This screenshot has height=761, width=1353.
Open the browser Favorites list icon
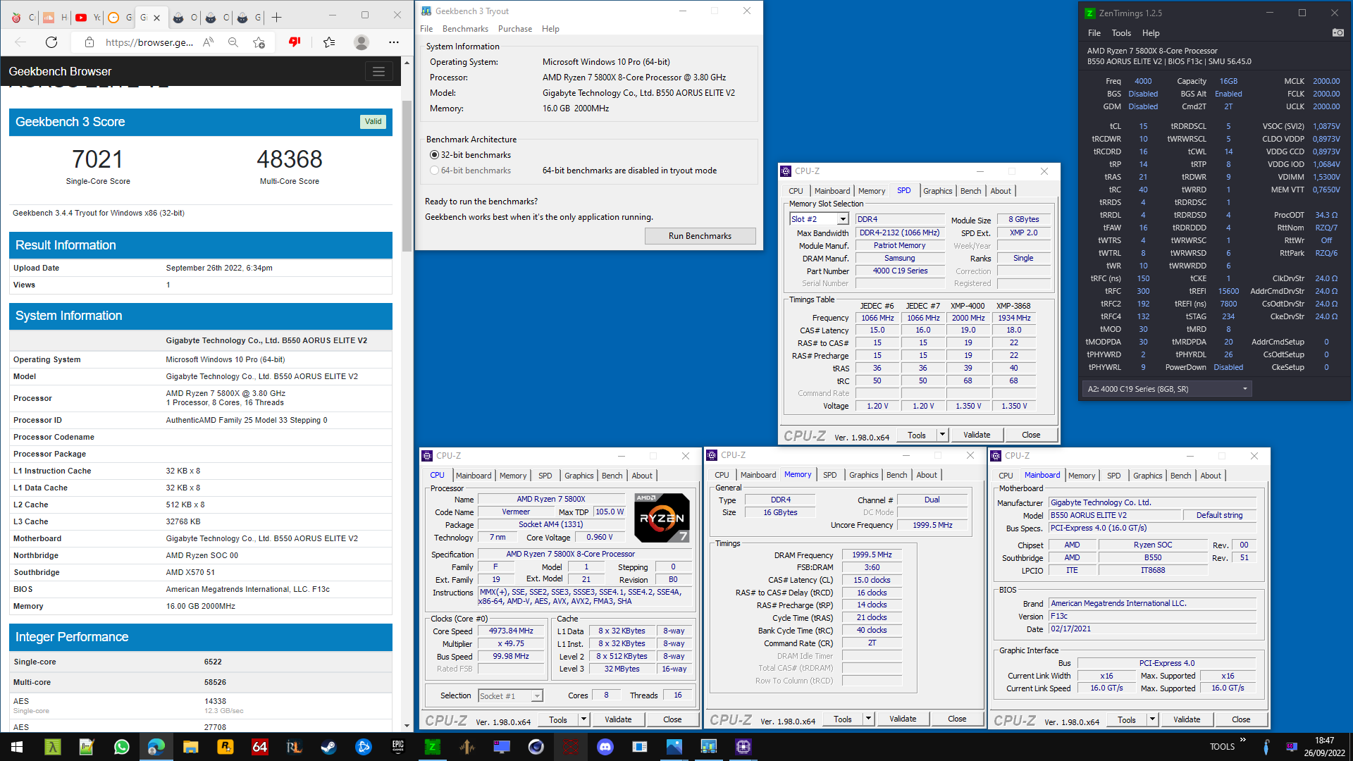point(329,42)
